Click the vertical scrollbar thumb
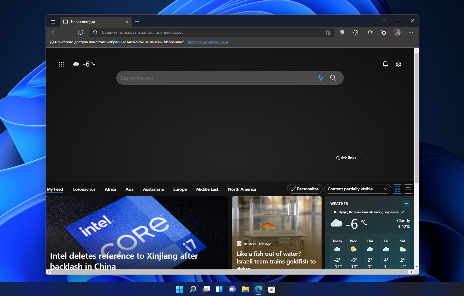 point(416,118)
